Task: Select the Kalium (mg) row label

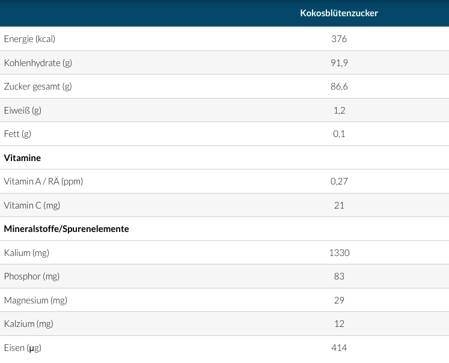Action: (x=26, y=253)
